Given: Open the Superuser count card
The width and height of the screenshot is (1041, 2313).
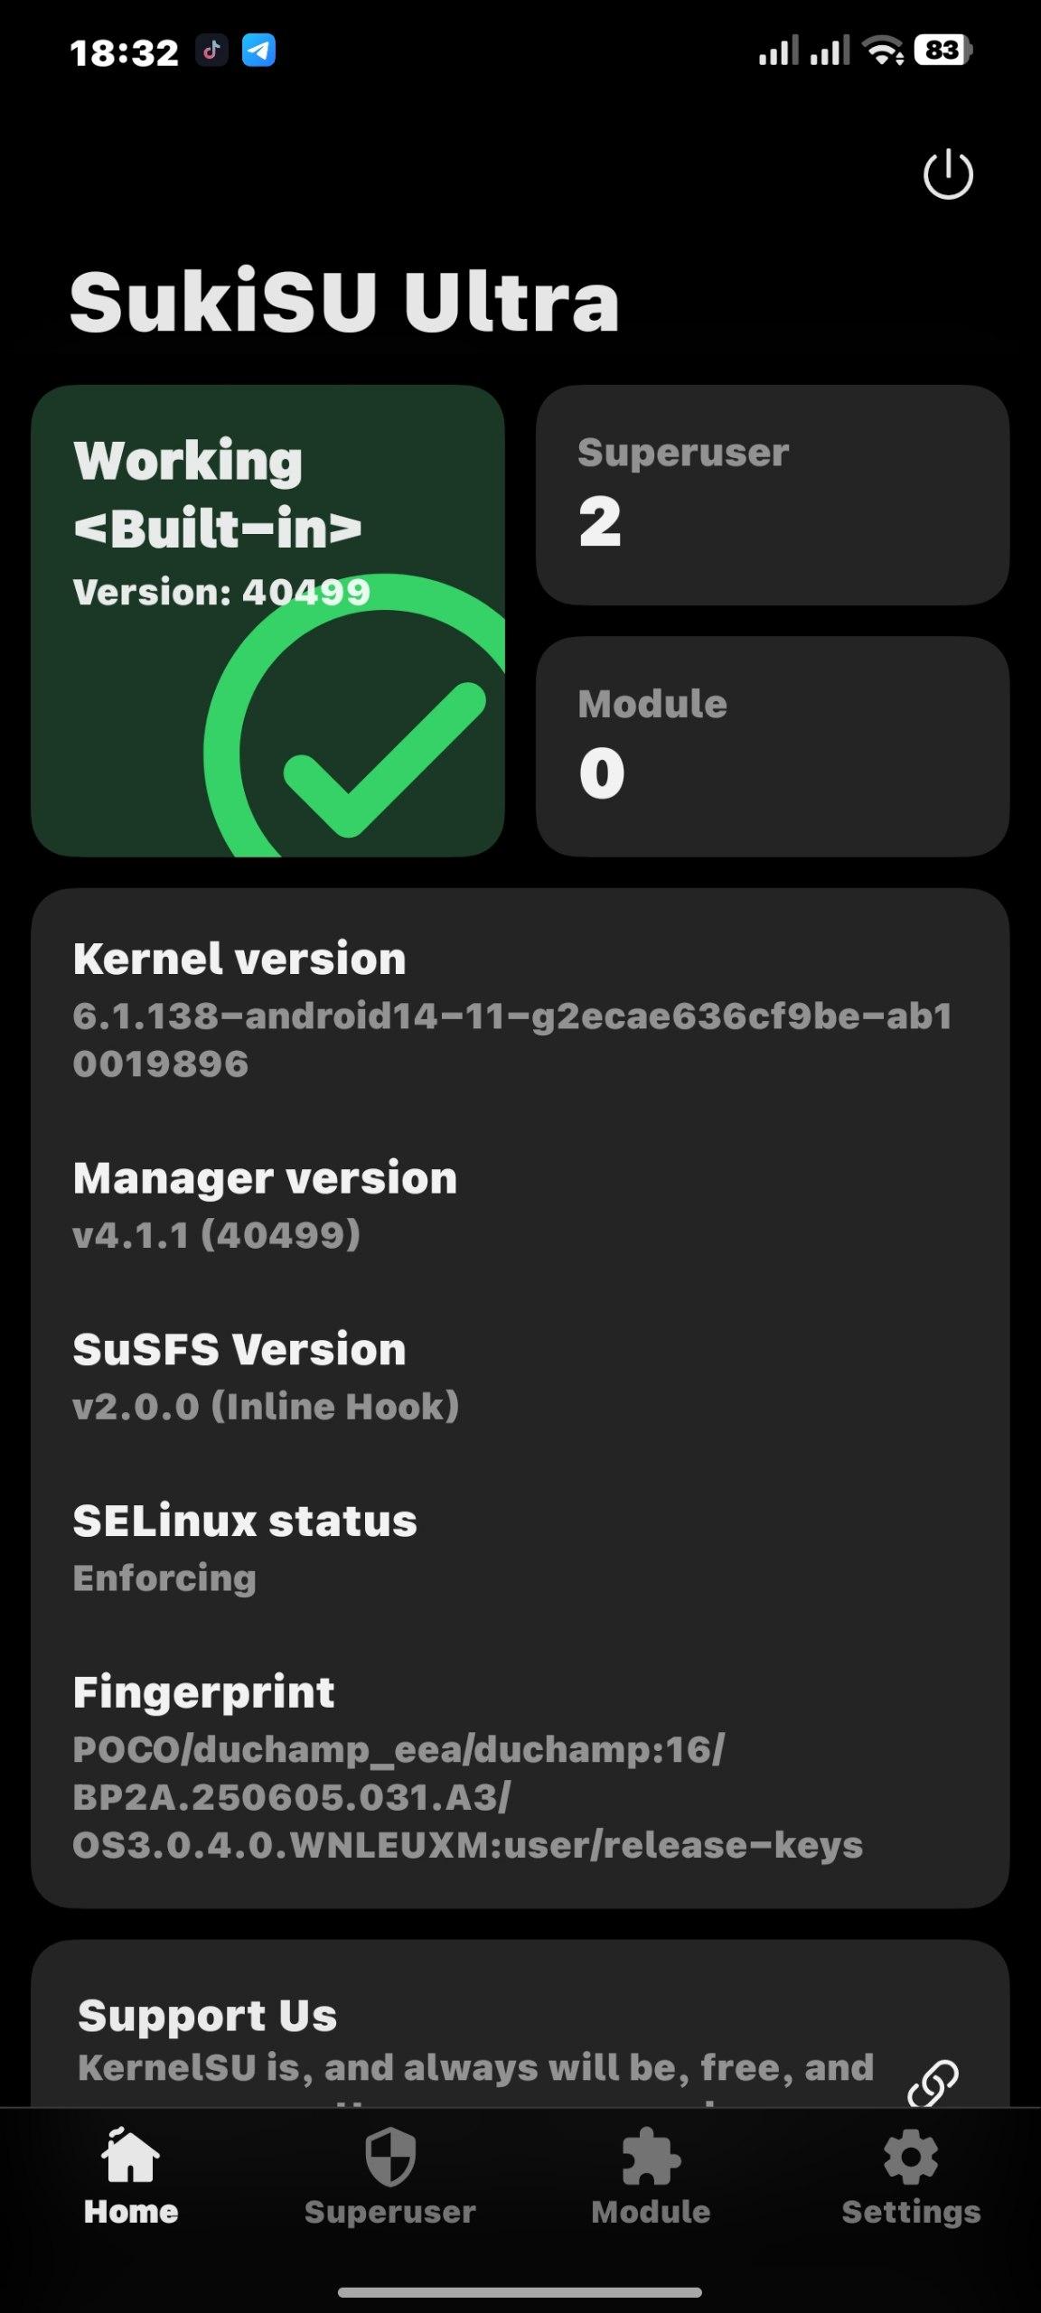Looking at the screenshot, I should coord(773,495).
